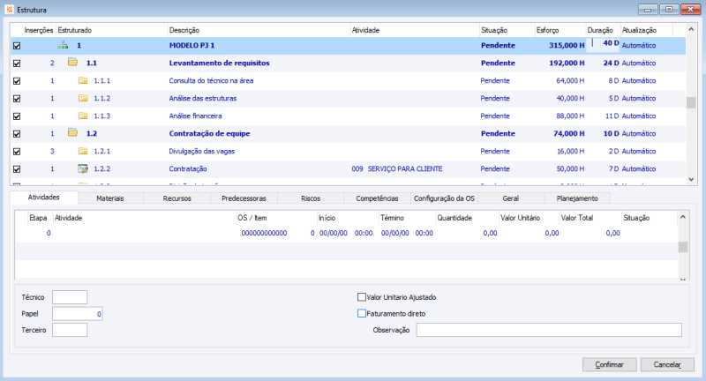
Task: Open the Riscos tab
Action: (x=311, y=198)
